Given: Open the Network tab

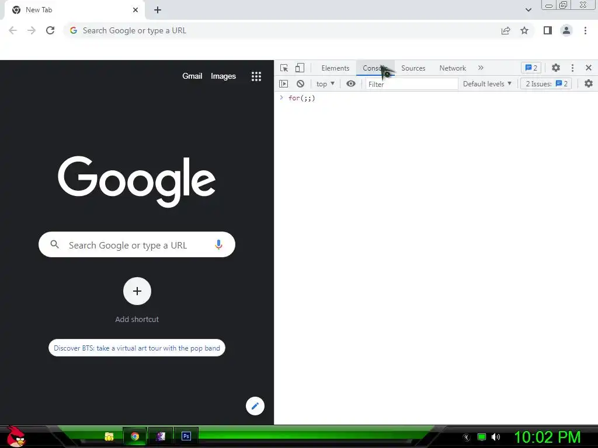Looking at the screenshot, I should (x=453, y=68).
